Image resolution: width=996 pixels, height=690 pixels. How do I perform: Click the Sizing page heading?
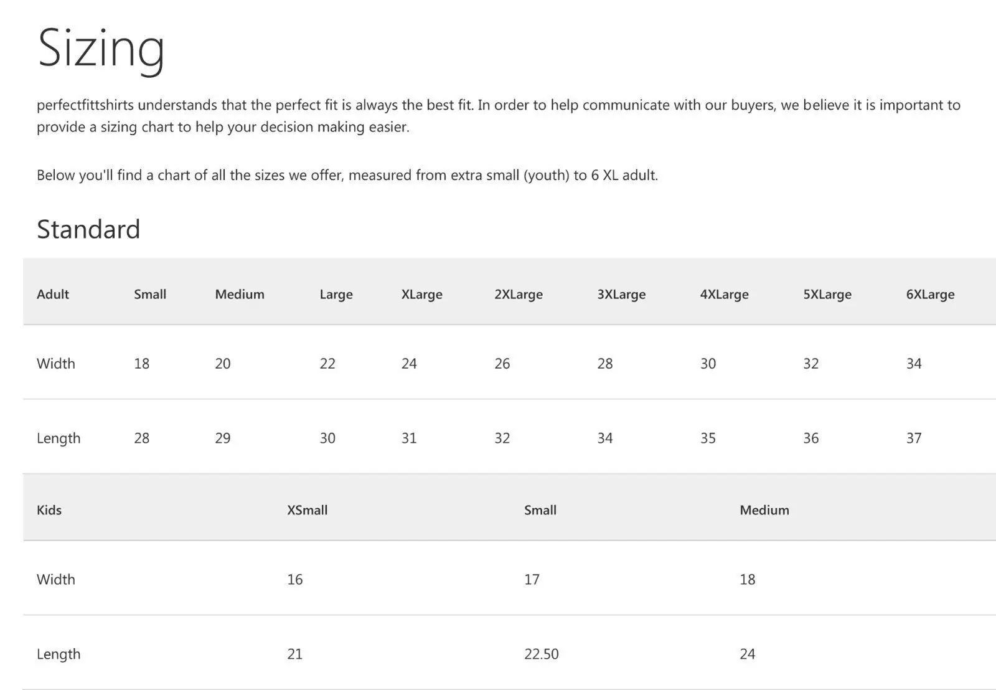(x=101, y=49)
